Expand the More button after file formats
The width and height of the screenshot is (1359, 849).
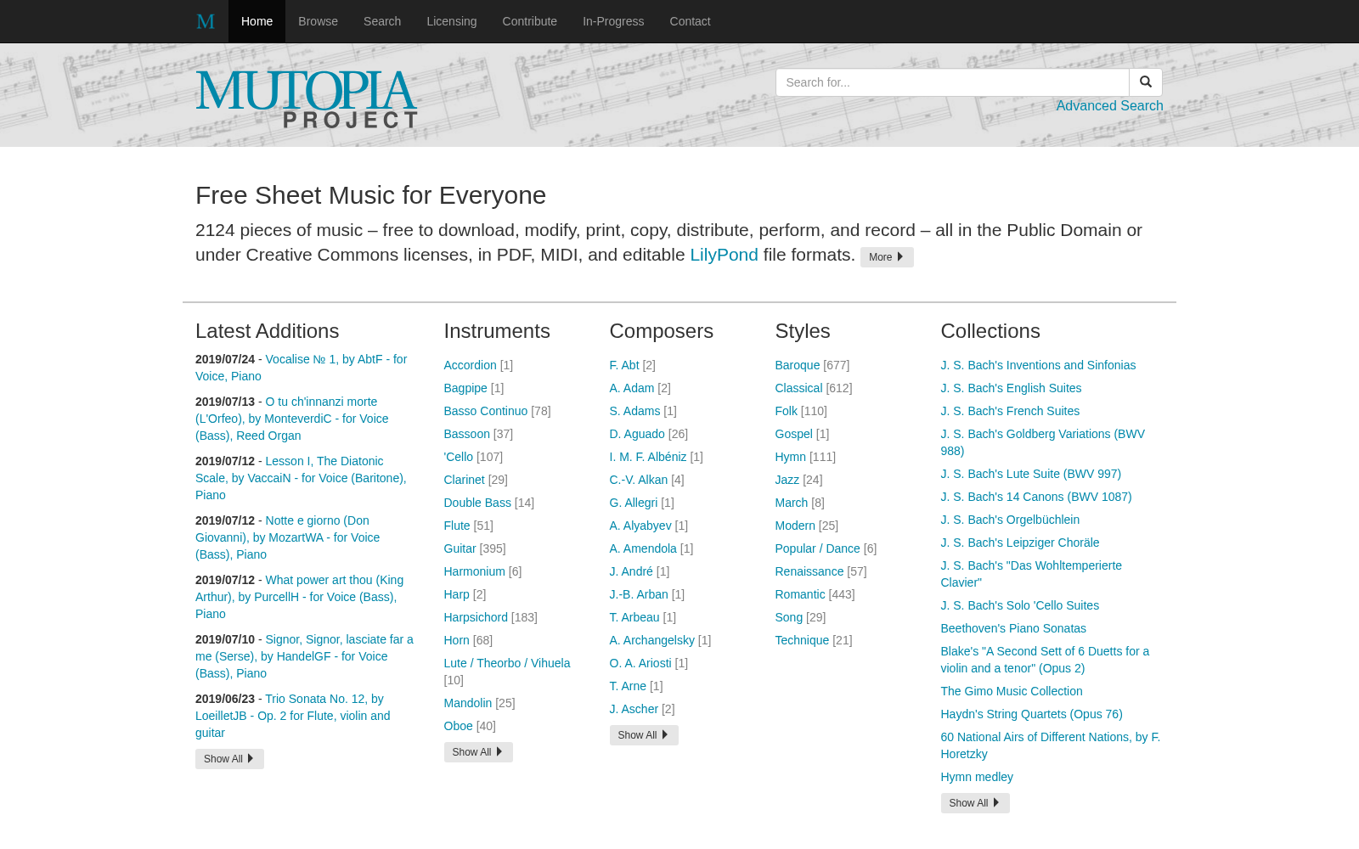pyautogui.click(x=887, y=257)
